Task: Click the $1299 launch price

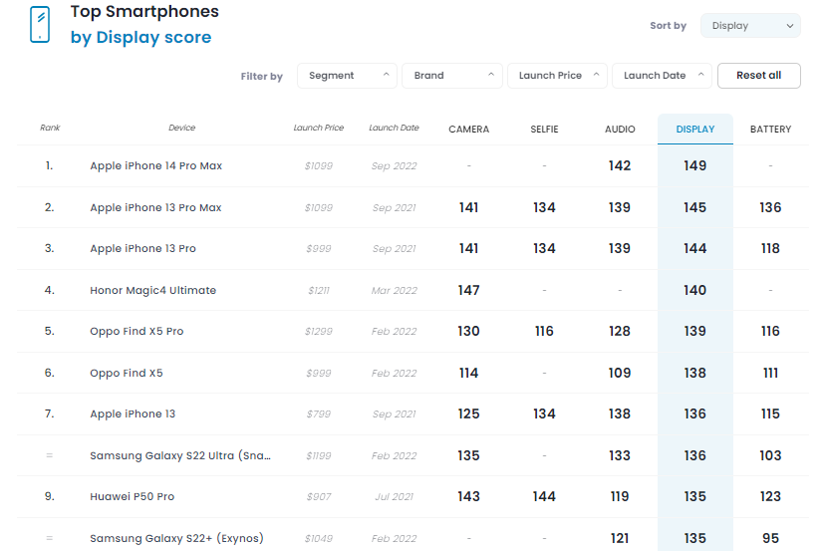Action: pos(318,332)
